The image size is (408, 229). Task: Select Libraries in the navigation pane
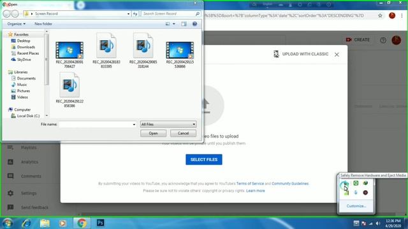(20, 72)
